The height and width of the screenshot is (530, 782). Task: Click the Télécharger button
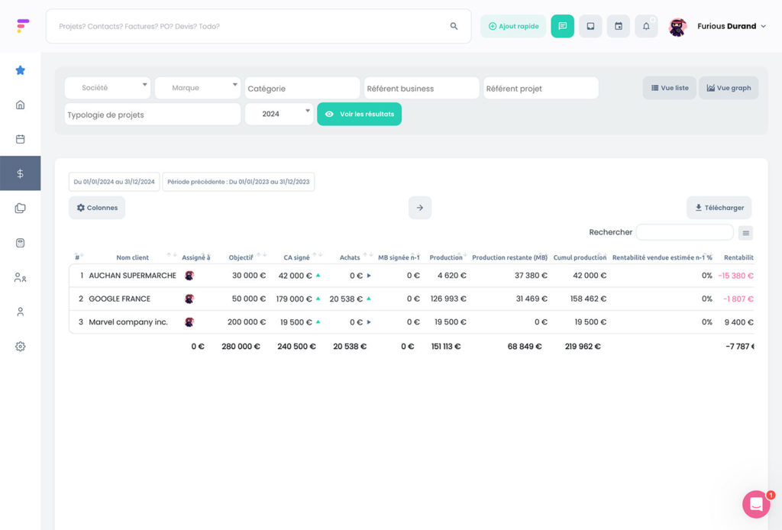(x=719, y=208)
